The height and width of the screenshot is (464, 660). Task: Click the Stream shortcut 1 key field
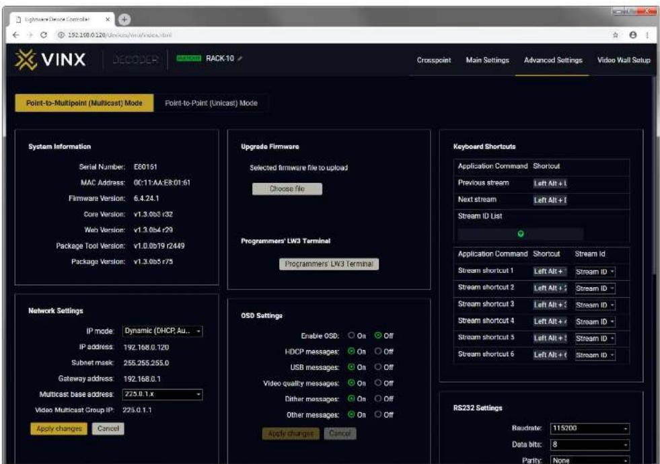(x=550, y=272)
